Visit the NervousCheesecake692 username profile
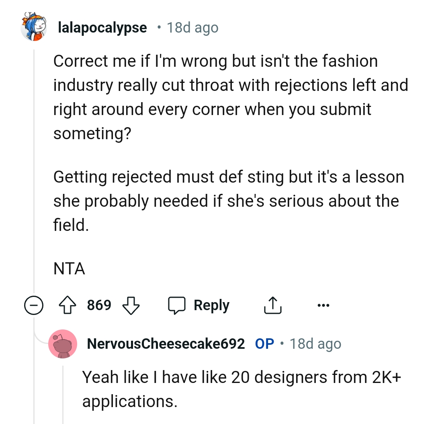Screen dimensions: 434x424 (x=166, y=344)
